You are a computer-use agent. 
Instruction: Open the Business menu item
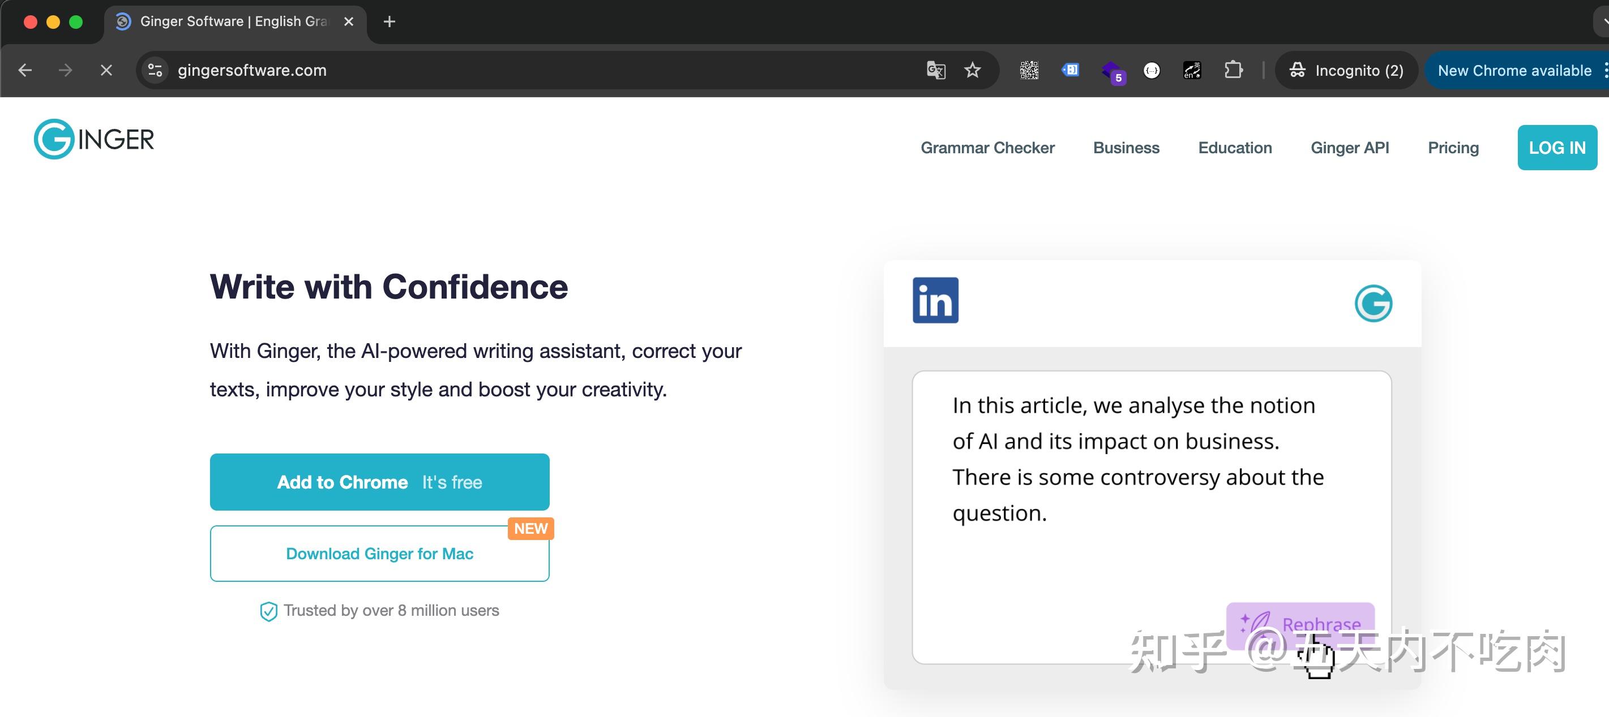click(x=1126, y=148)
